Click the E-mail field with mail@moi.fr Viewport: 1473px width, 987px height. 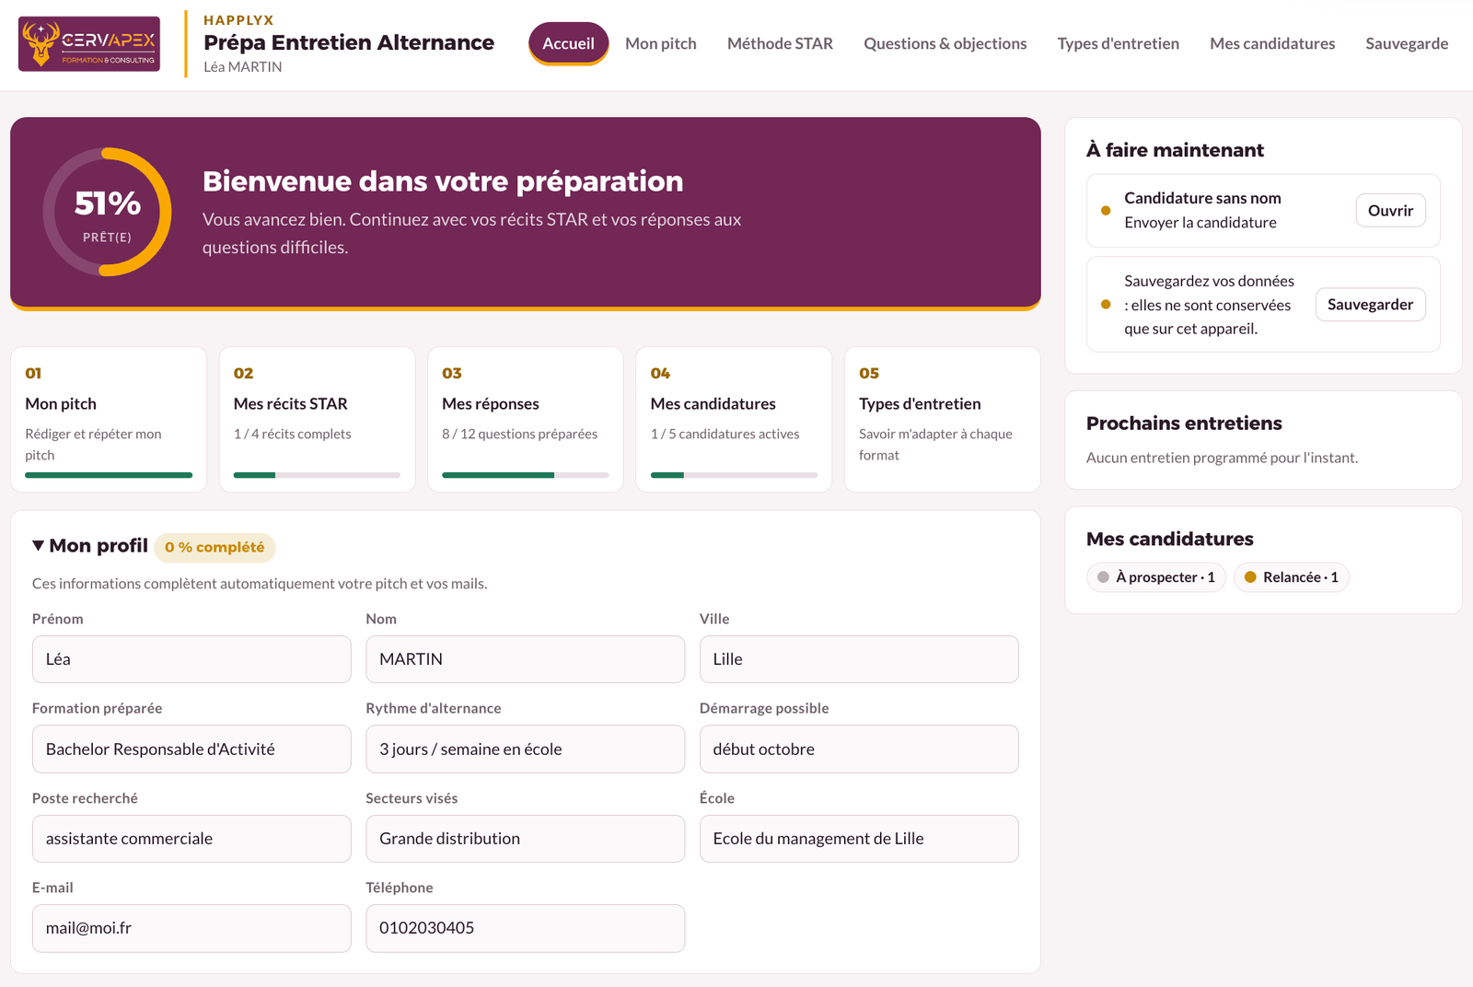point(191,928)
